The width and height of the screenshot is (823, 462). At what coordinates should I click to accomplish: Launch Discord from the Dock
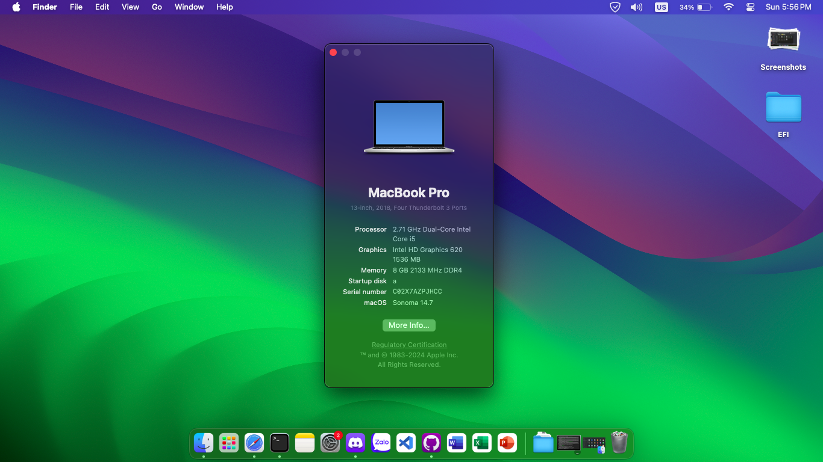[x=355, y=443]
